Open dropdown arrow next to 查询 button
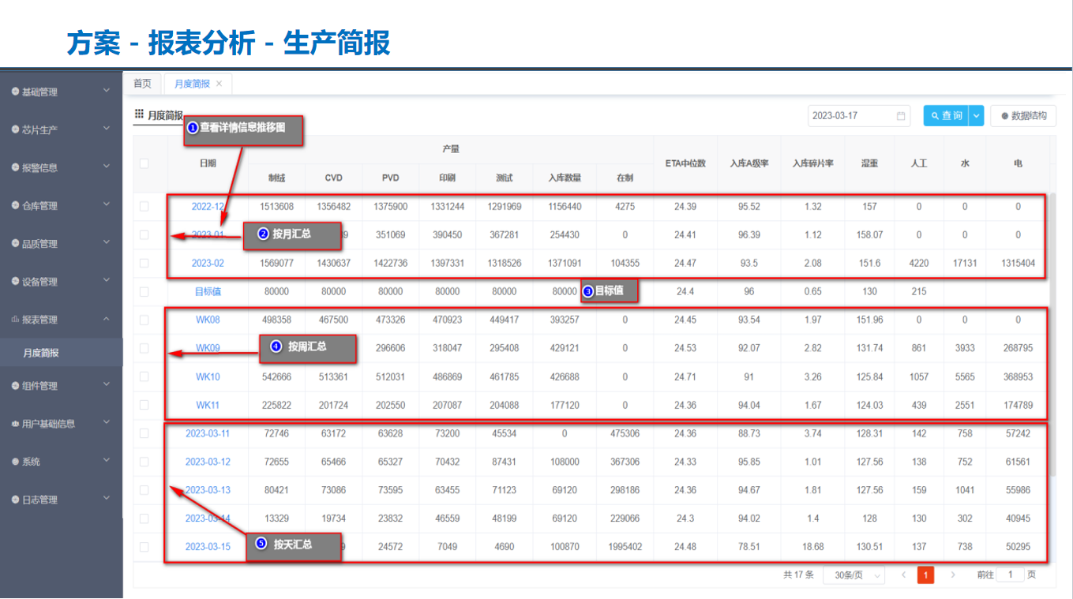The width and height of the screenshot is (1073, 599). [977, 116]
